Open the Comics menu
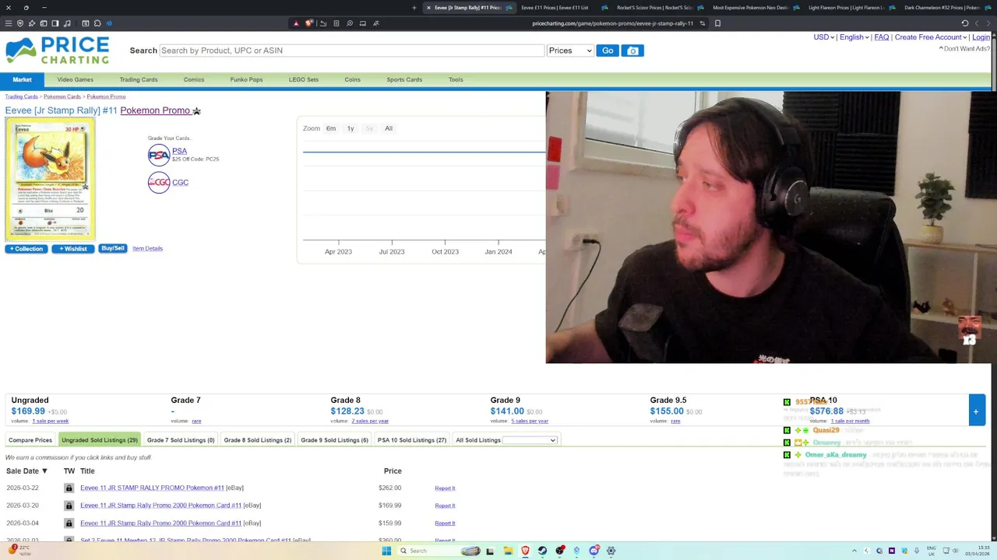This screenshot has width=997, height=560. click(x=194, y=79)
